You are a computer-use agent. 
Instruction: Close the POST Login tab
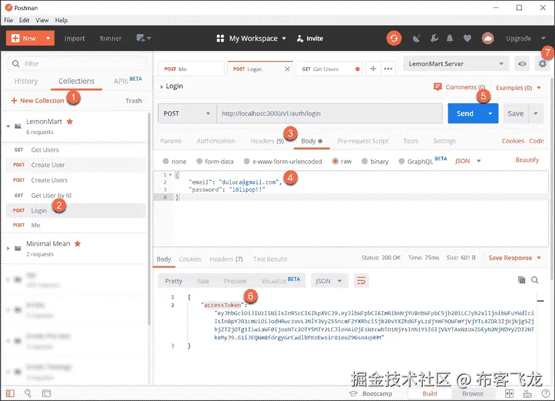[287, 69]
